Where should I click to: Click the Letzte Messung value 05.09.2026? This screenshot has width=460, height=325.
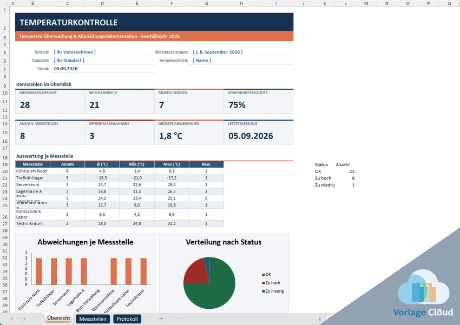pos(251,136)
